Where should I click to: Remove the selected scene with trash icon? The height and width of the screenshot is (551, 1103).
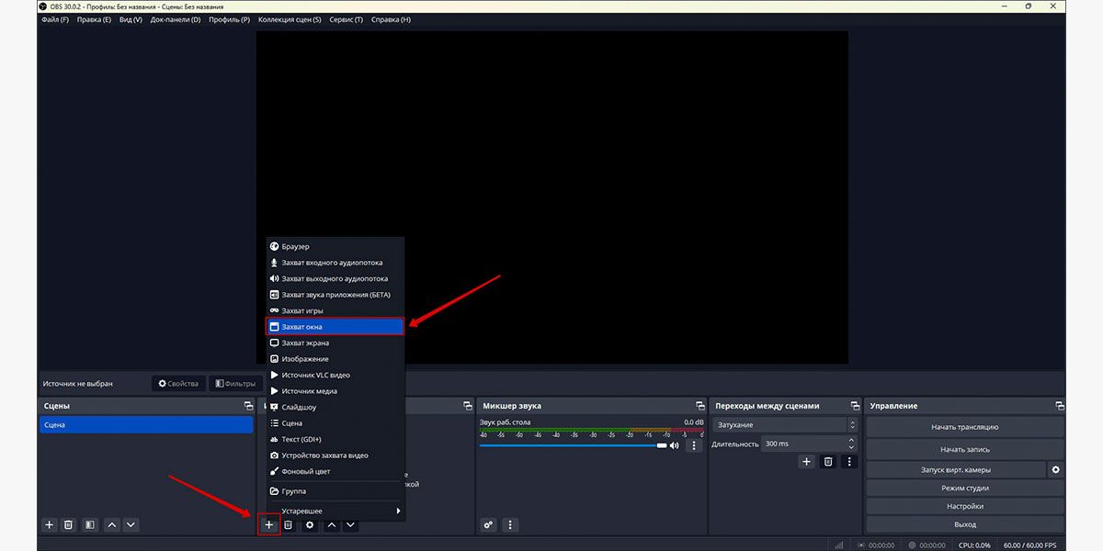coord(68,524)
